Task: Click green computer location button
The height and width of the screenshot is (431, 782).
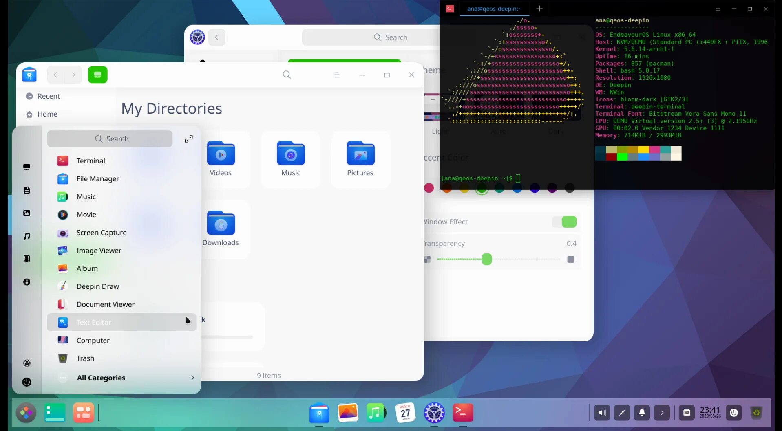Action: [98, 75]
